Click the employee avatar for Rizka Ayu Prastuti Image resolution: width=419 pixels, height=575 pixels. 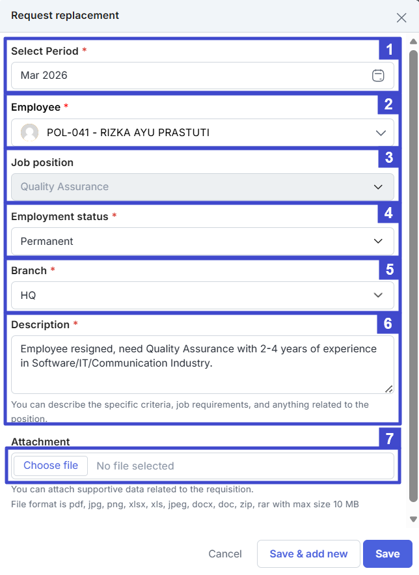click(x=29, y=133)
